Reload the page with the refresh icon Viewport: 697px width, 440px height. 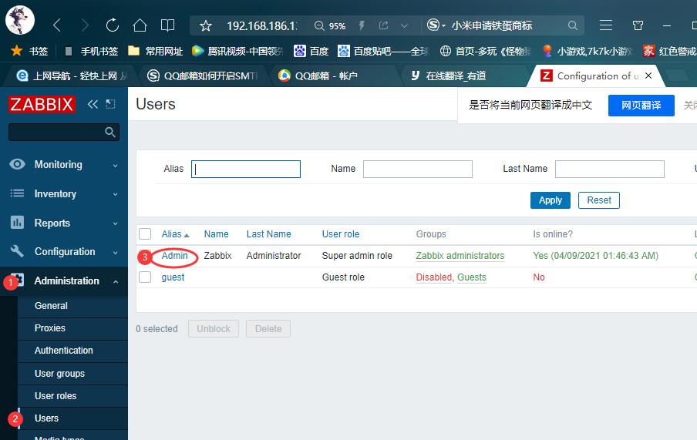click(112, 25)
